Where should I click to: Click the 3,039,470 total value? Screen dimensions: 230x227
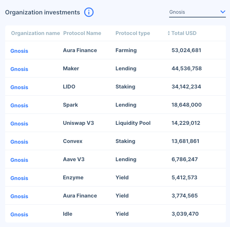pos(185,214)
